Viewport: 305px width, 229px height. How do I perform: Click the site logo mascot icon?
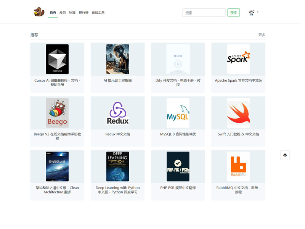[39, 12]
